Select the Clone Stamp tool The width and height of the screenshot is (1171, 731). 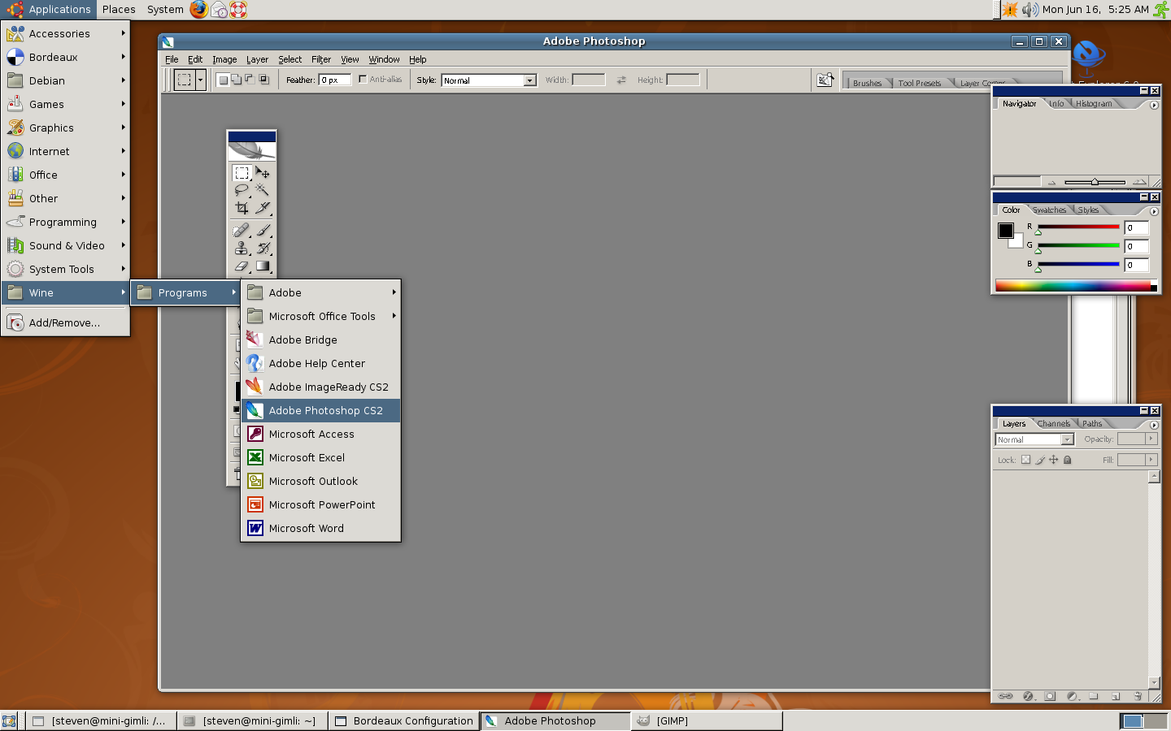242,249
